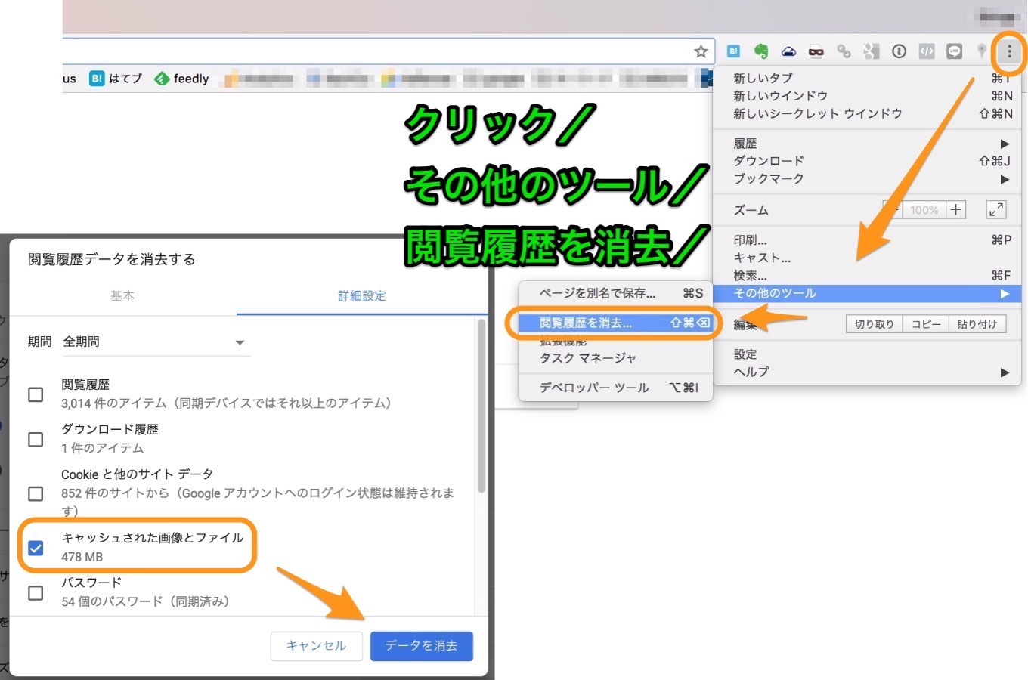Screen dimensions: 1028x680
Task: Check the Cookie と他のサイト データ checkbox
Action: [x=36, y=493]
